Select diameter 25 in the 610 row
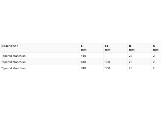 [131, 62]
